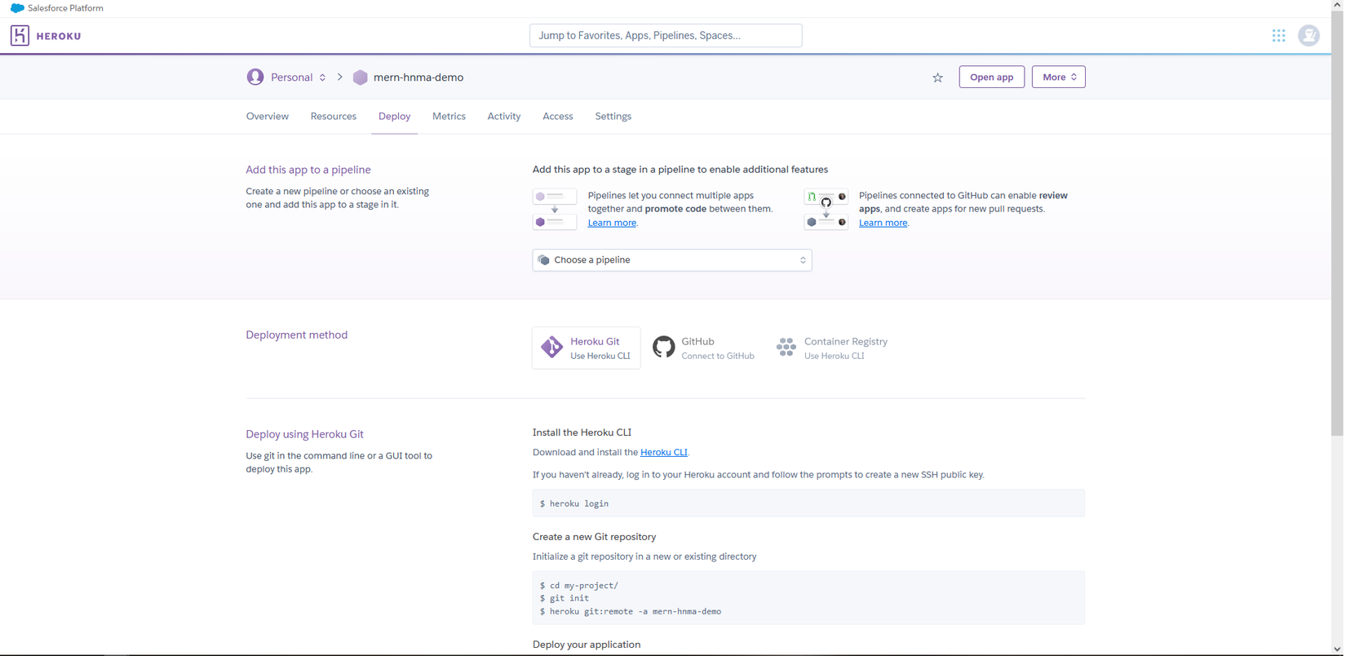Select GitHub deployment method
The width and height of the screenshot is (1346, 656).
(704, 348)
